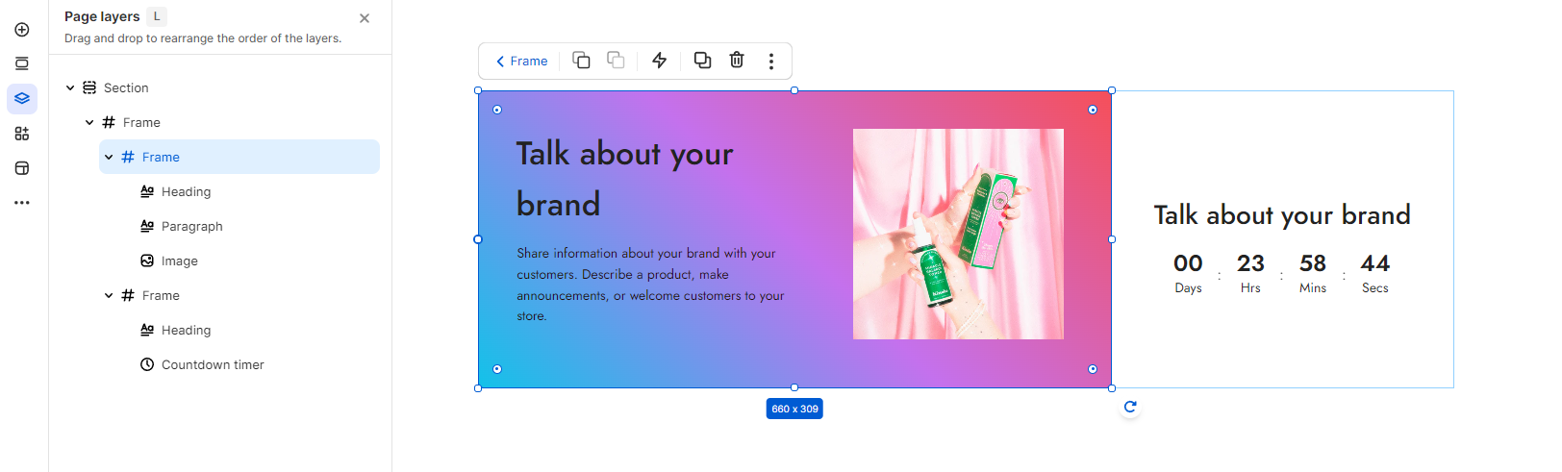Open the three-dot more menu in the left sidebar
This screenshot has height=472, width=1562.
(22, 203)
